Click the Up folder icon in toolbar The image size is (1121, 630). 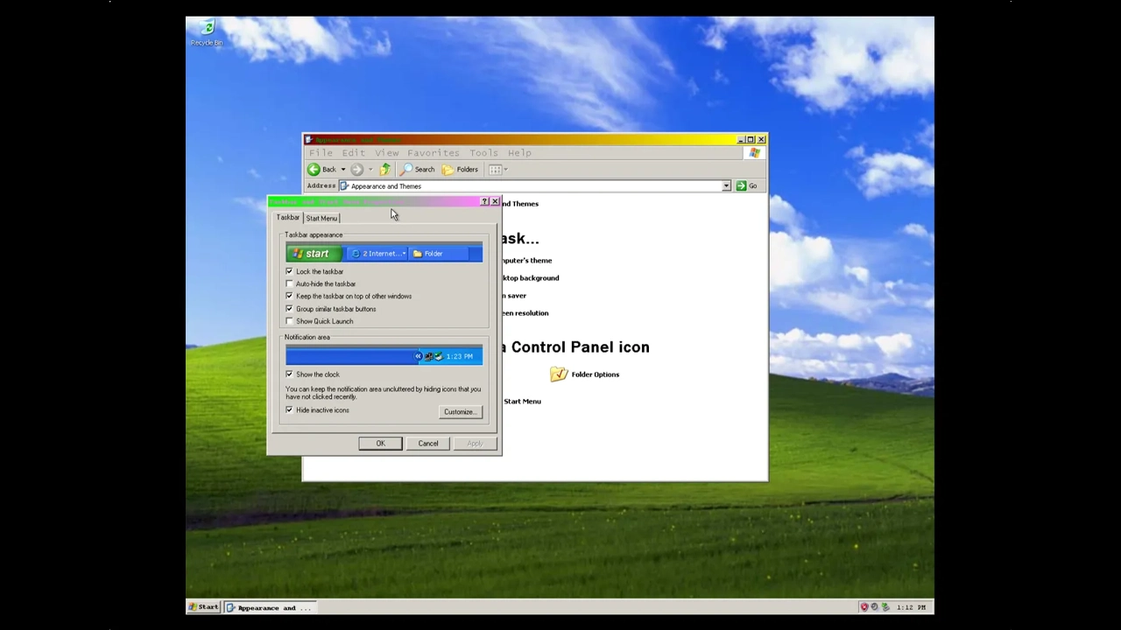coord(384,169)
